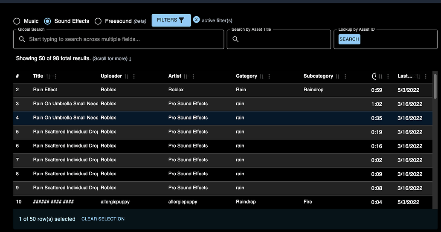Image resolution: width=441 pixels, height=232 pixels.
Task: Sort by Artist column arrows
Action: [x=186, y=76]
